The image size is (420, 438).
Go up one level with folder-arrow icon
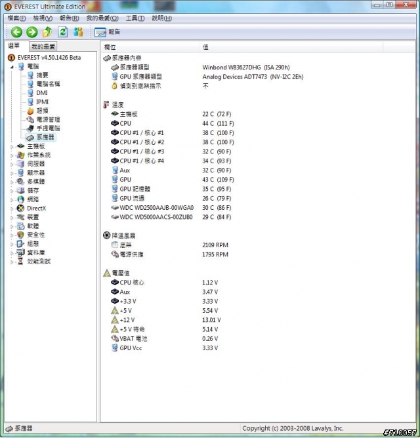(x=47, y=32)
